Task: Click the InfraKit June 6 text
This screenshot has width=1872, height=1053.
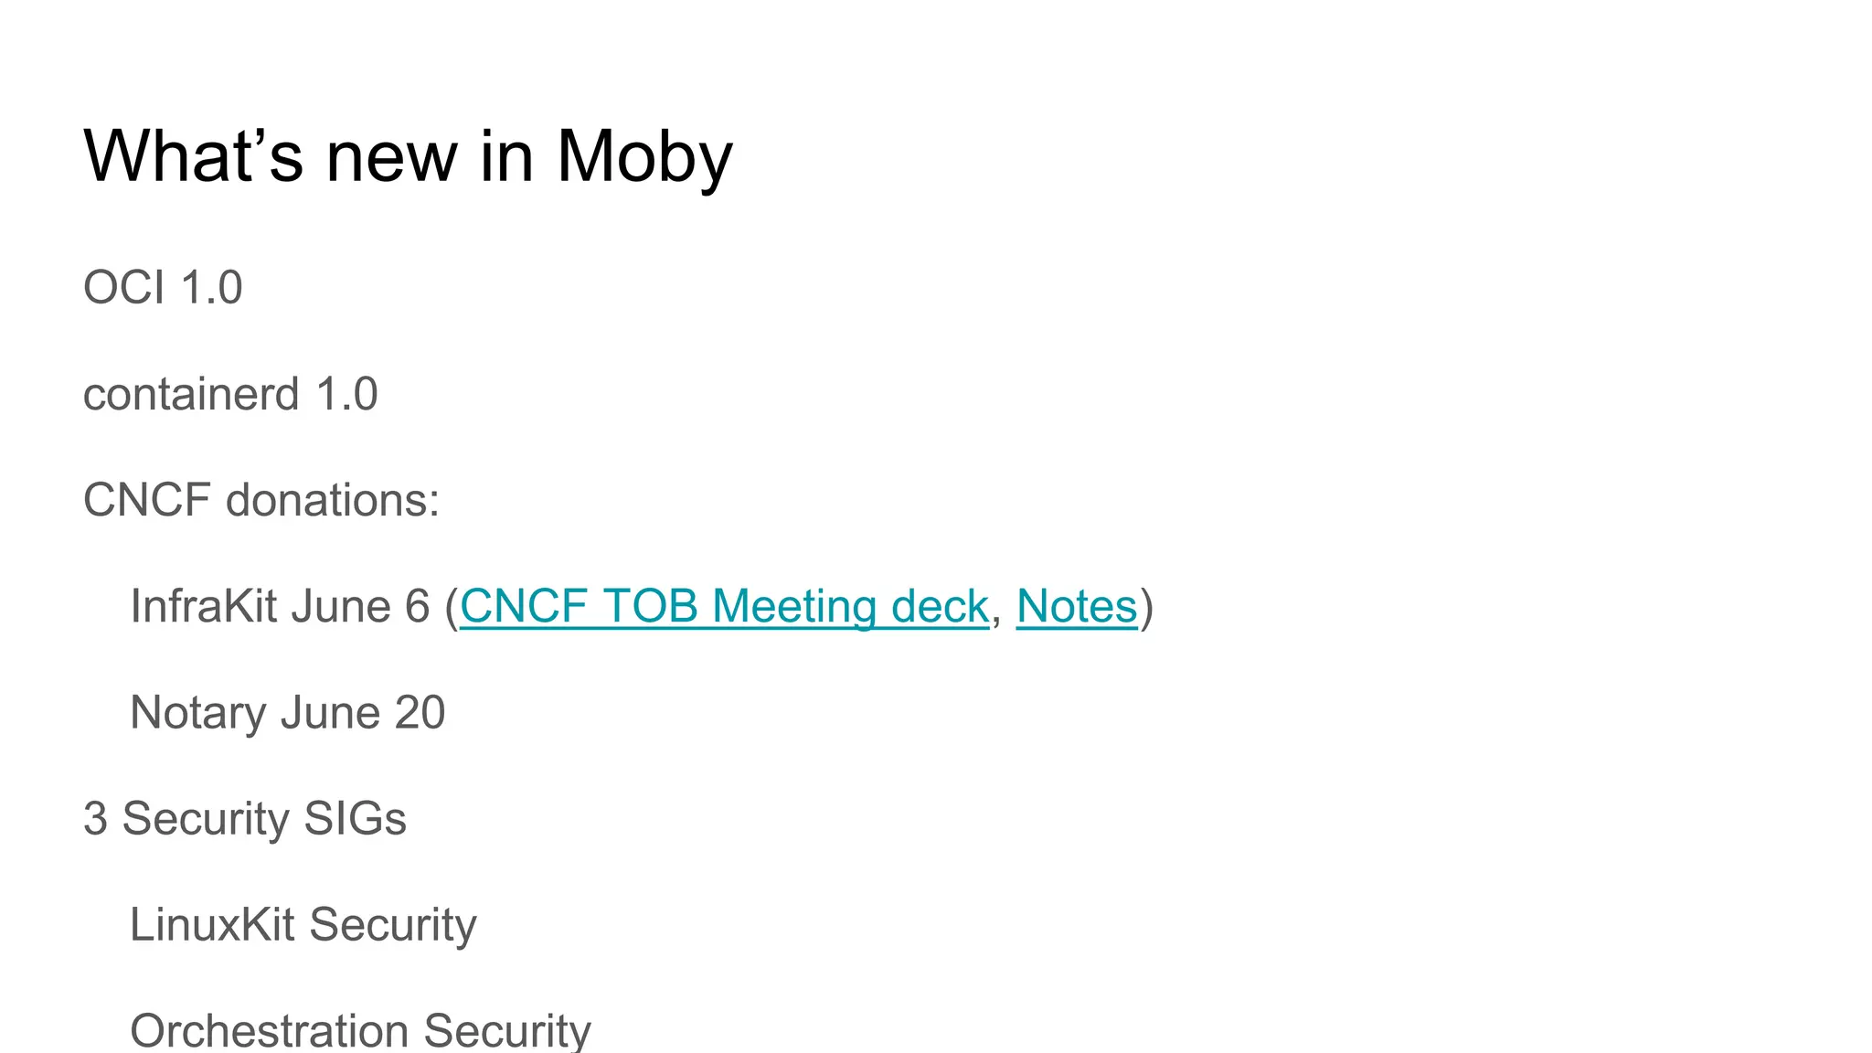Action: pos(280,607)
